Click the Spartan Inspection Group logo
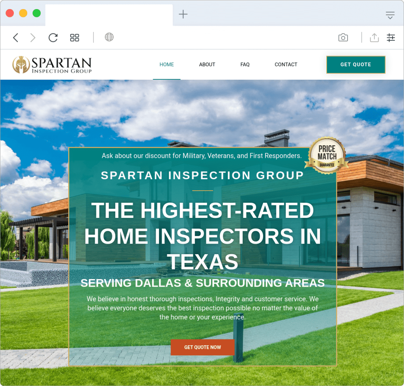Viewport: 404px width, 386px height. [52, 65]
